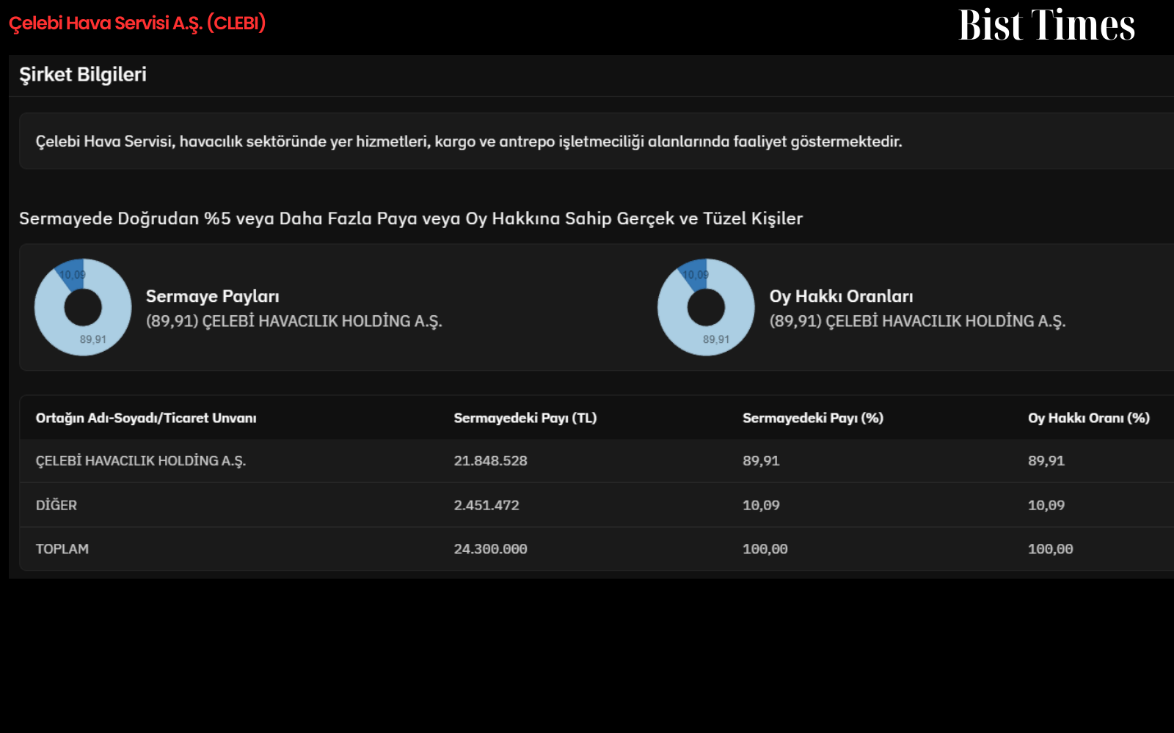Select the ÇELEBİ HAVACILIK HOLDİNG A.Ş. table row name

point(141,461)
